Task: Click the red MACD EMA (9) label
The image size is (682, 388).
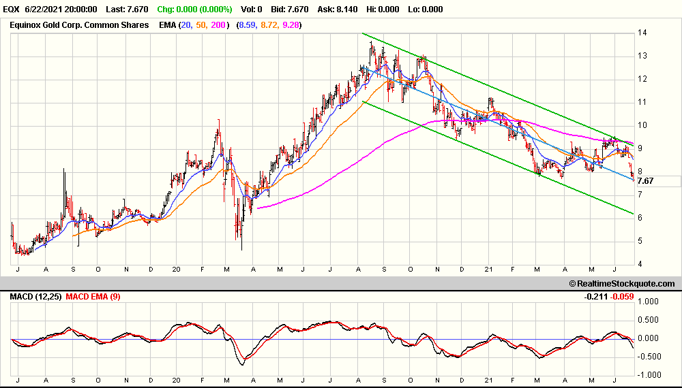Action: click(x=93, y=297)
